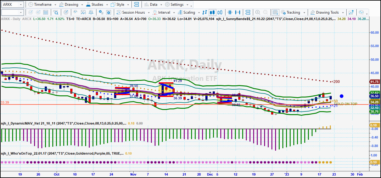Image resolution: width=381 pixels, height=178 pixels.
Task: Click the second grayed clock-chart icon
Action: coord(38,12)
